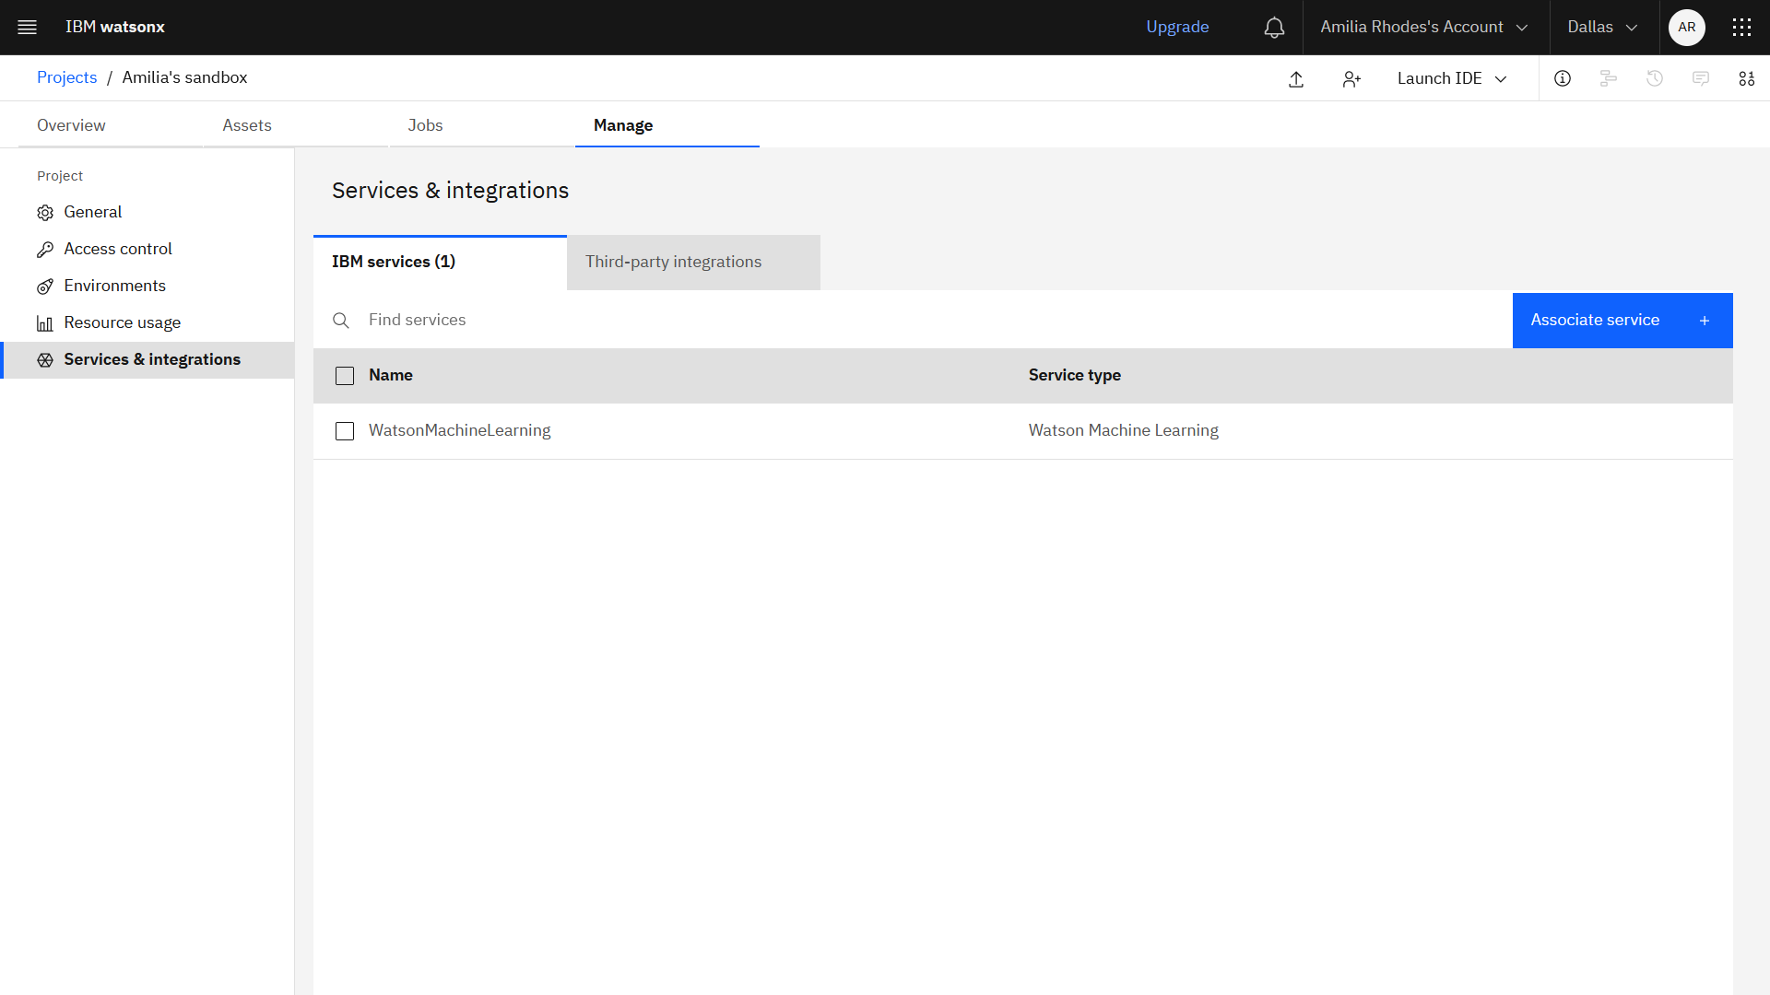This screenshot has width=1770, height=995.
Task: Click the version history icon
Action: (1655, 77)
